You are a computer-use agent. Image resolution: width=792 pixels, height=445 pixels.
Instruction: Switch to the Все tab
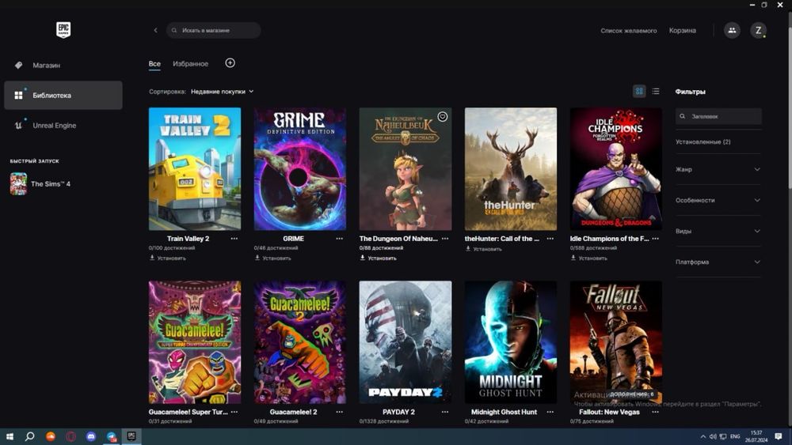click(x=154, y=64)
